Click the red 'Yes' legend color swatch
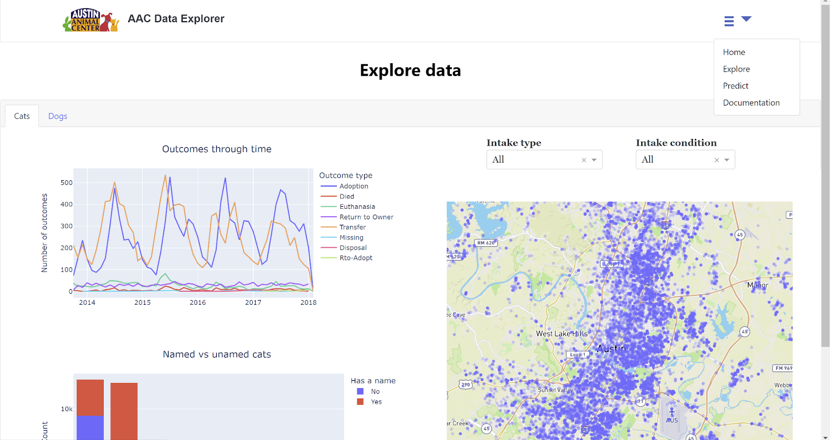The width and height of the screenshot is (830, 440). (x=360, y=402)
